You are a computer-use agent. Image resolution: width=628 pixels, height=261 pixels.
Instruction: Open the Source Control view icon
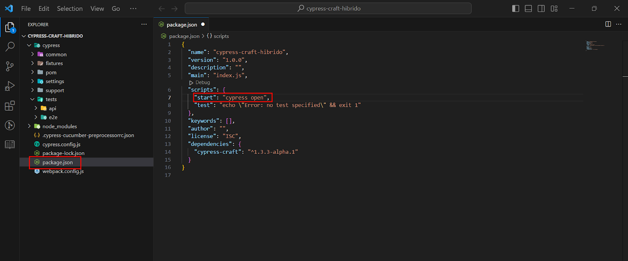10,66
